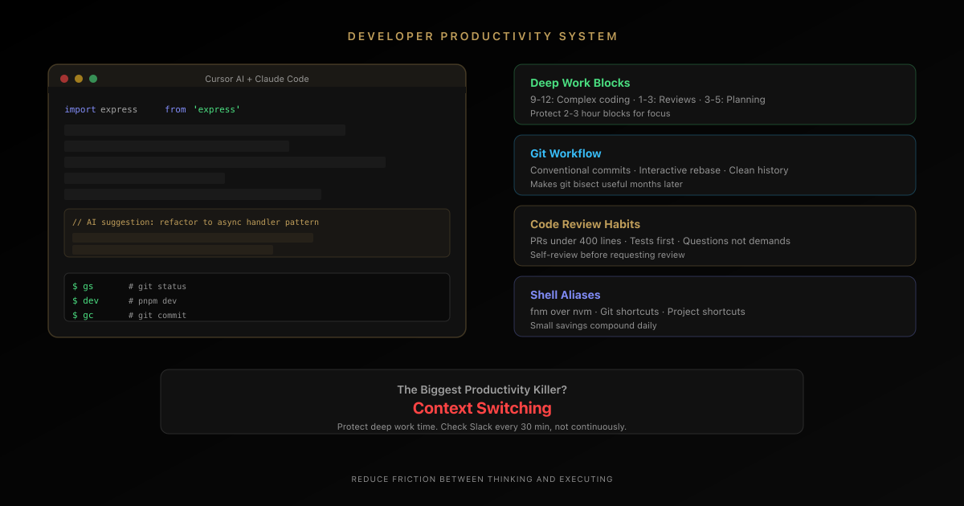Click the Reduce Friction footer text
The height and width of the screenshot is (506, 964).
click(x=482, y=479)
